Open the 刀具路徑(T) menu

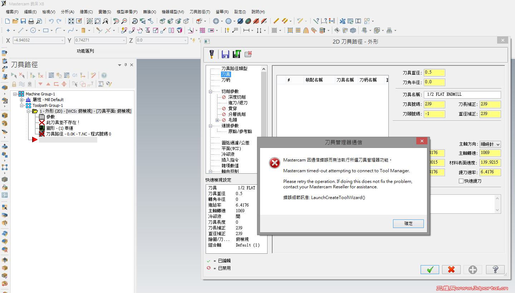coord(200,12)
